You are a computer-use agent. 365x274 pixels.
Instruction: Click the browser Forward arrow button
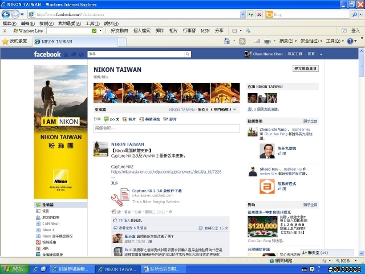coord(15,14)
